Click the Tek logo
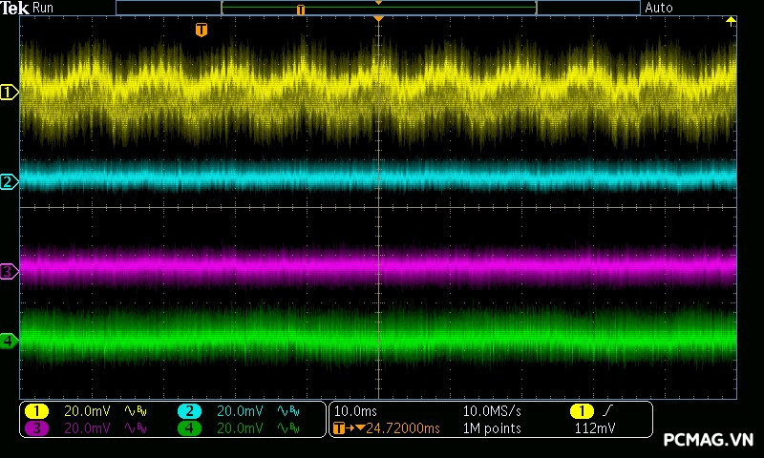 pyautogui.click(x=15, y=8)
